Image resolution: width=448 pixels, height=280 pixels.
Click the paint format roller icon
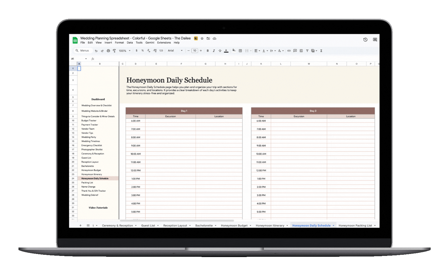coord(114,51)
